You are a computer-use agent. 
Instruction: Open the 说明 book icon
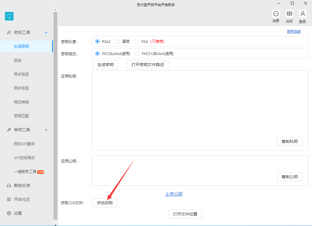(289, 14)
